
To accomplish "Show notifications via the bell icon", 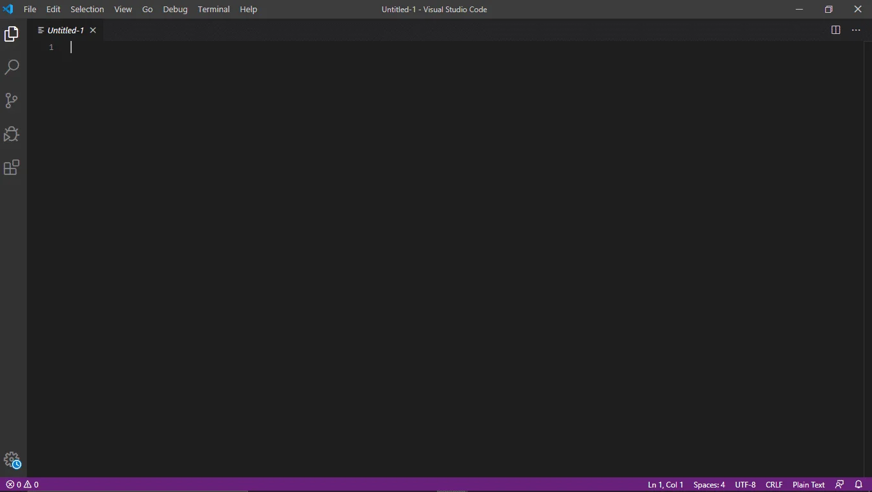I will (x=859, y=485).
